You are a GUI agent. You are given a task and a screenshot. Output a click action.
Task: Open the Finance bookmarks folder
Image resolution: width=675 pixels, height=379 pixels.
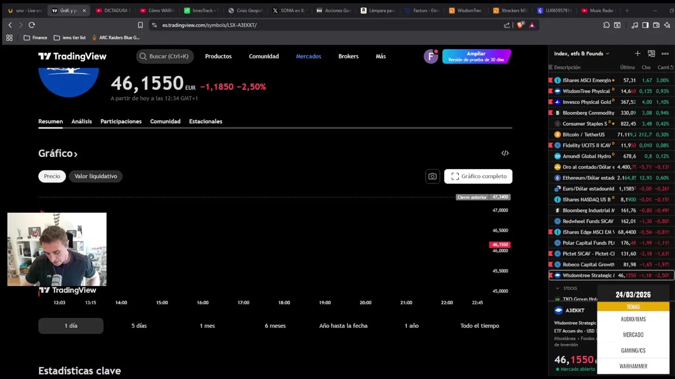tap(35, 37)
